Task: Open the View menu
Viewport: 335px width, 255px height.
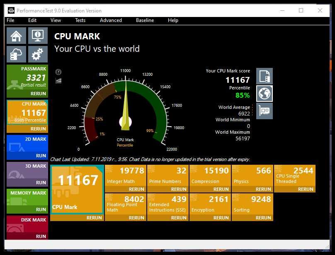Action: 56,20
